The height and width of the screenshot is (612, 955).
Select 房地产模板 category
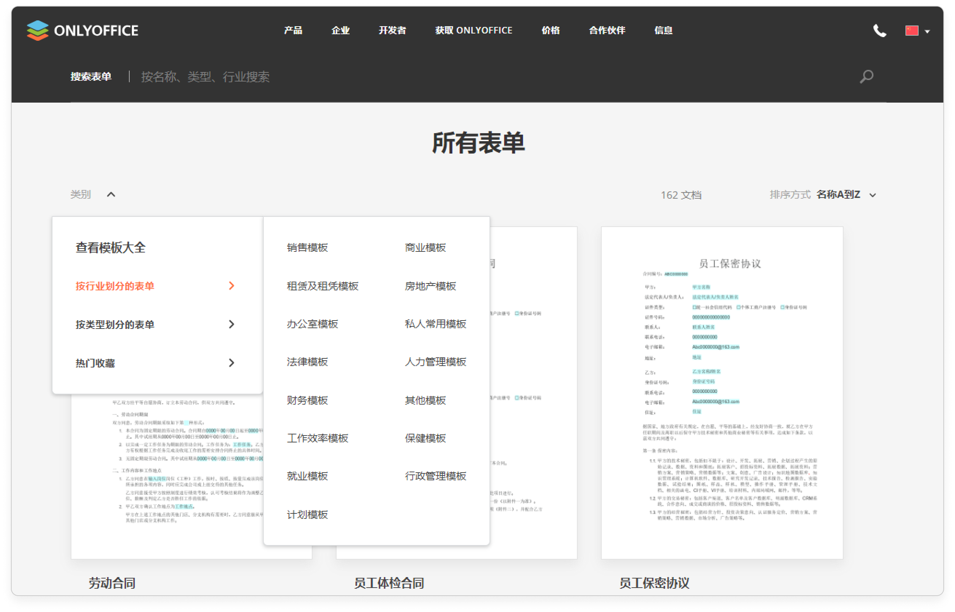tap(431, 286)
